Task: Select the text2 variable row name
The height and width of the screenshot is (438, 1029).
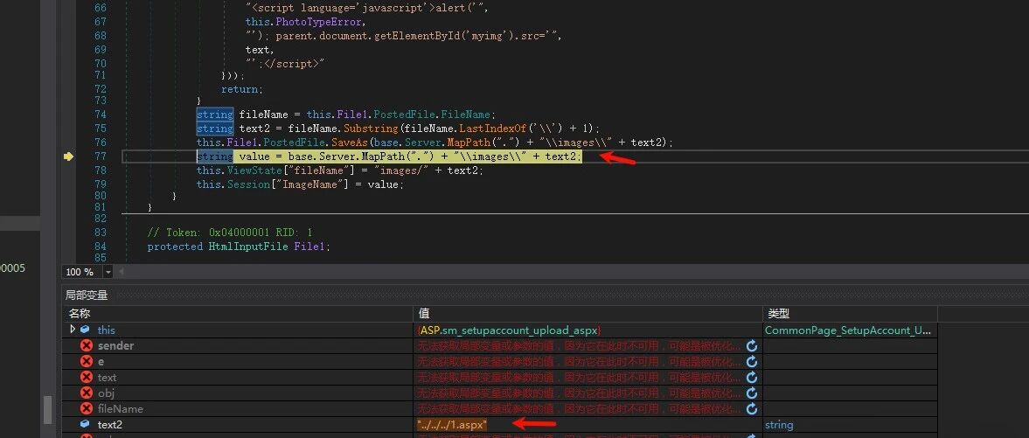Action: pos(109,425)
